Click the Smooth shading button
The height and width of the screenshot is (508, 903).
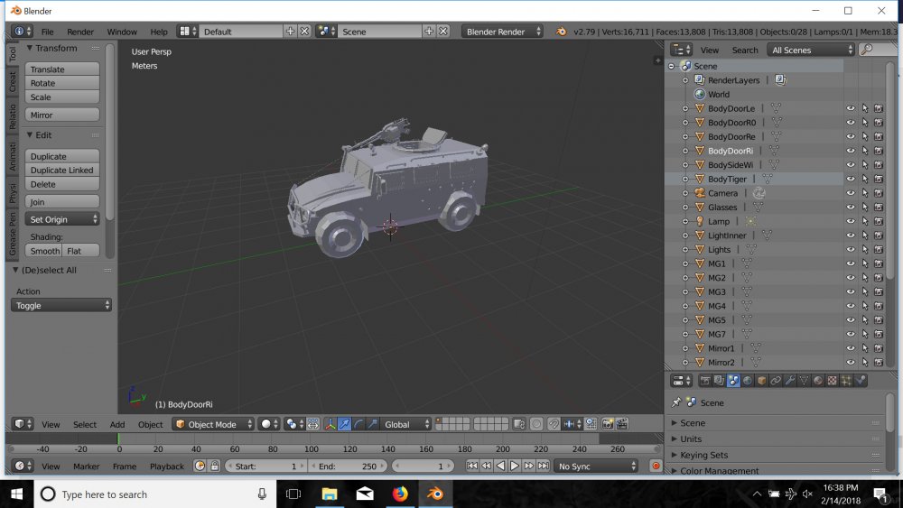pos(43,251)
